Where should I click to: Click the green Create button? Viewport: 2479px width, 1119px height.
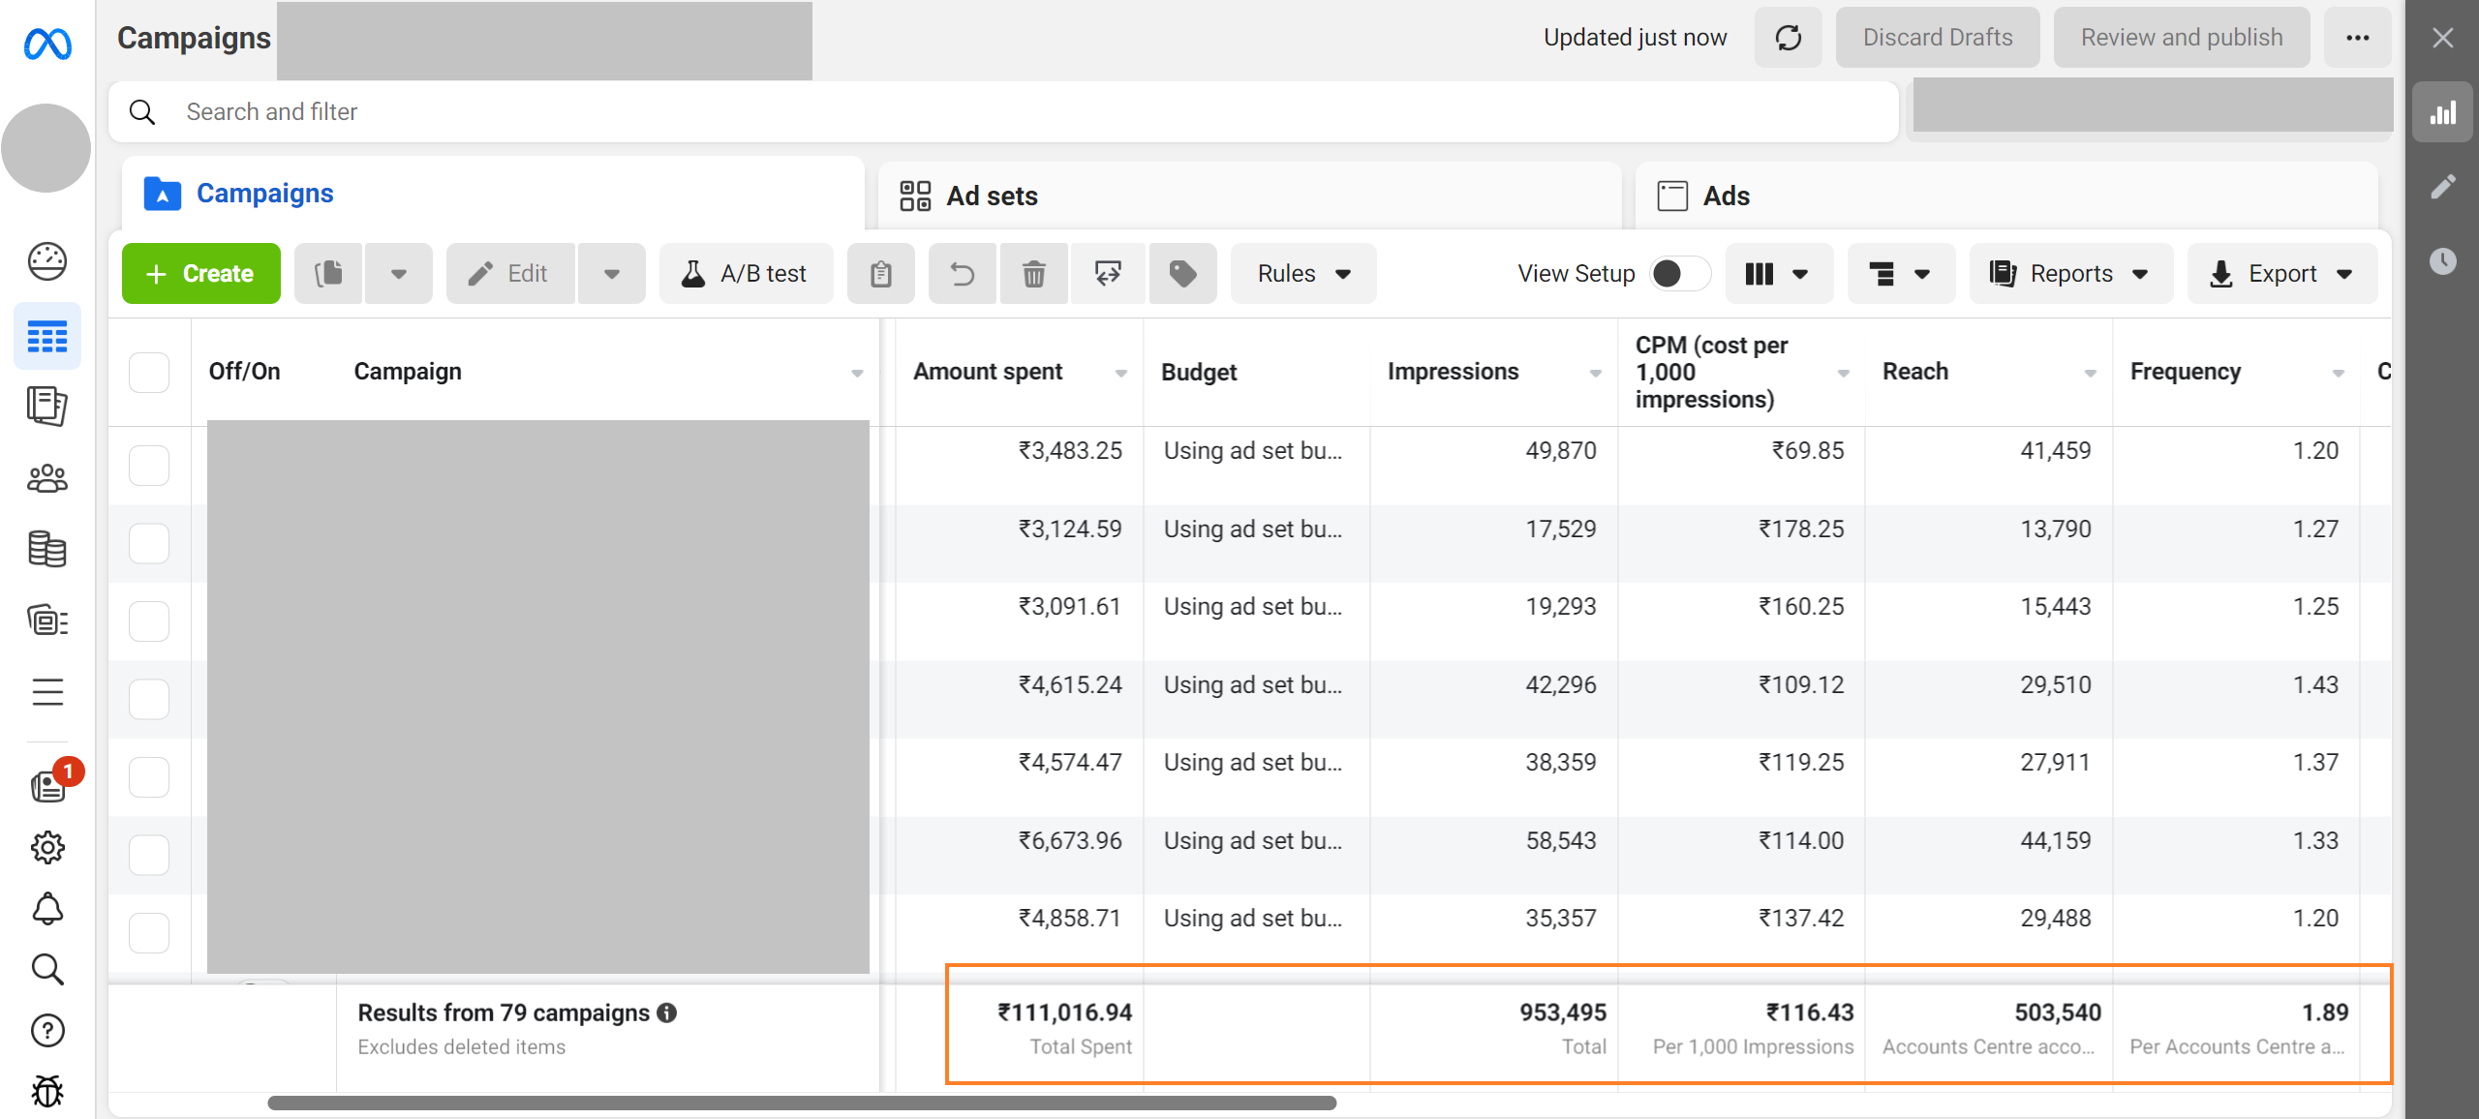point(200,274)
